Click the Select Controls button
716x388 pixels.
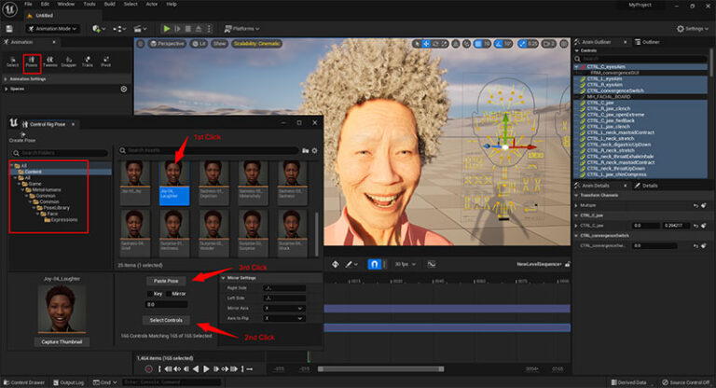click(x=168, y=320)
